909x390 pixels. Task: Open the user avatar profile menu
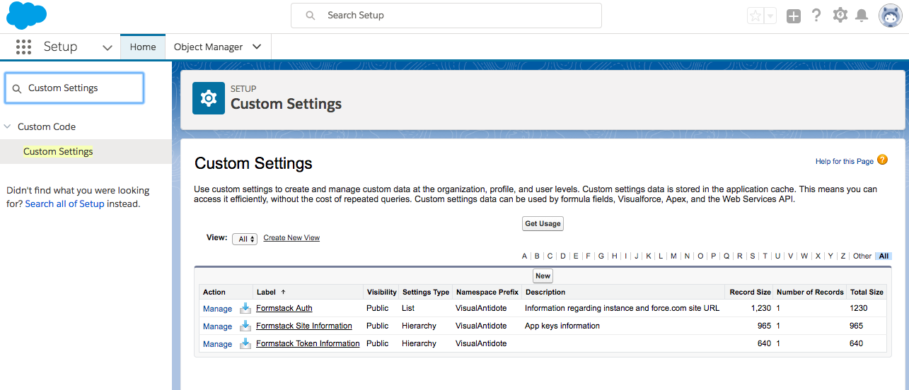tap(890, 16)
